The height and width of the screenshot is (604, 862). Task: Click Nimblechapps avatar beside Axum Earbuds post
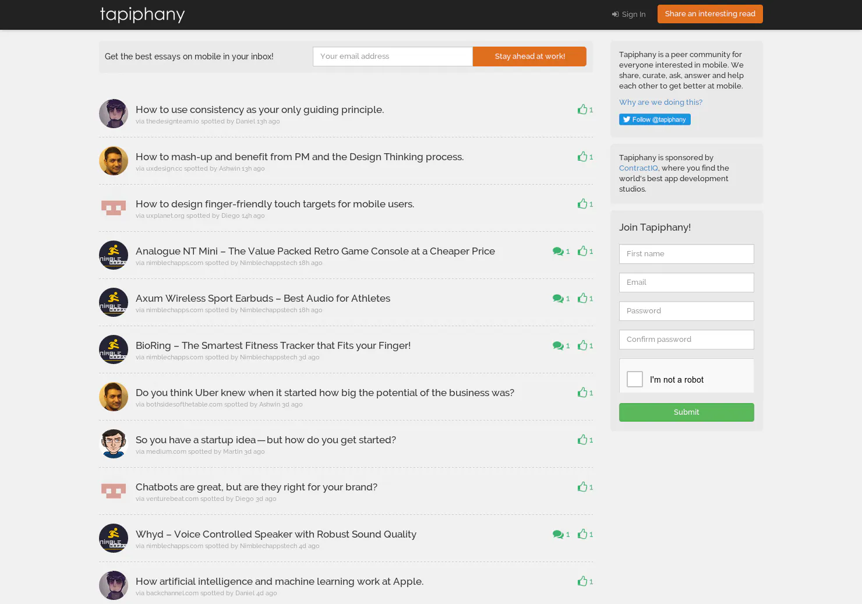pyautogui.click(x=114, y=302)
